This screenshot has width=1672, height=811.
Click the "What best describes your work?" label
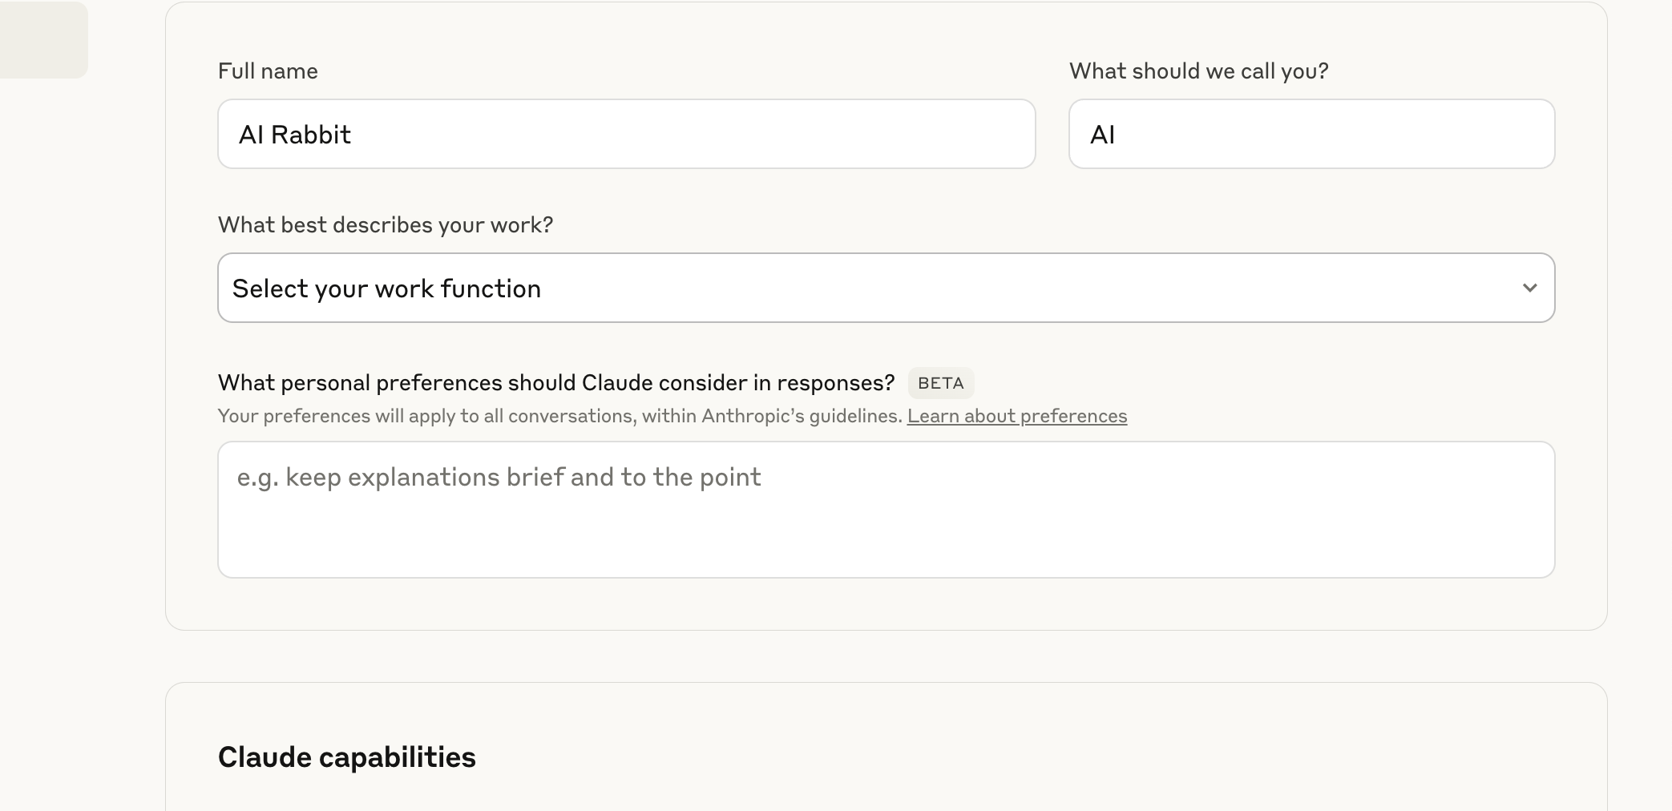(385, 225)
